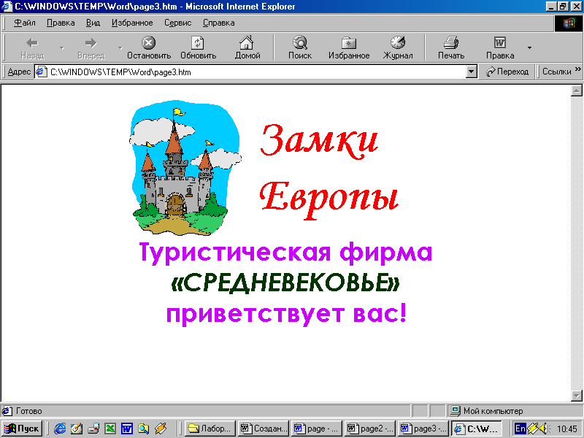Launch Excel from quick launch
The image size is (584, 438).
click(110, 429)
